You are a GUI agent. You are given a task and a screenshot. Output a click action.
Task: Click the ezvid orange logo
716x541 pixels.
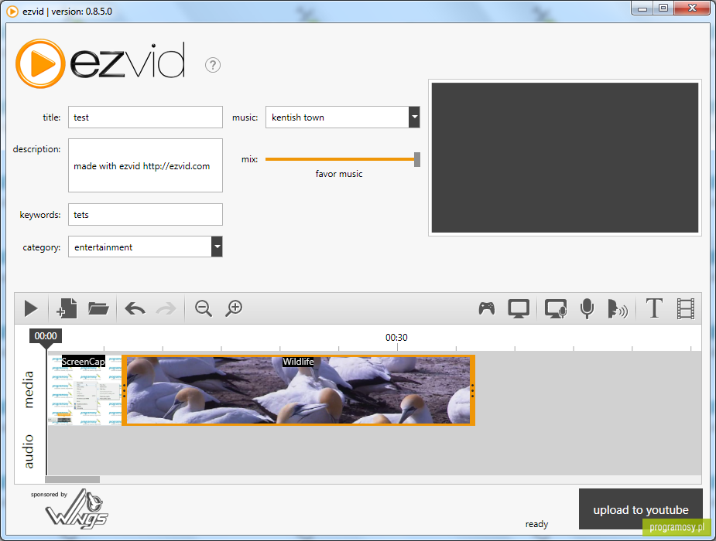point(40,63)
